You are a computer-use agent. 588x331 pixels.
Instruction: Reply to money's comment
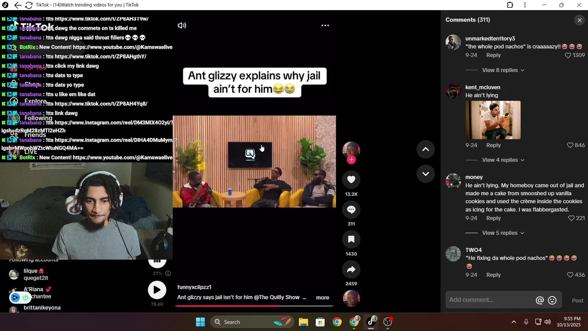(493, 218)
